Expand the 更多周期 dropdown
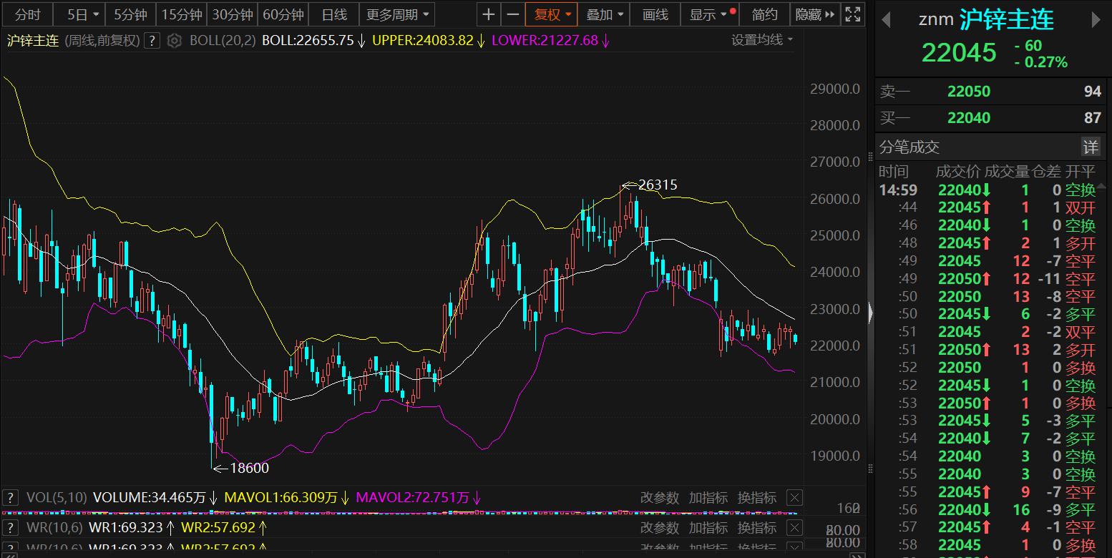 [x=397, y=14]
